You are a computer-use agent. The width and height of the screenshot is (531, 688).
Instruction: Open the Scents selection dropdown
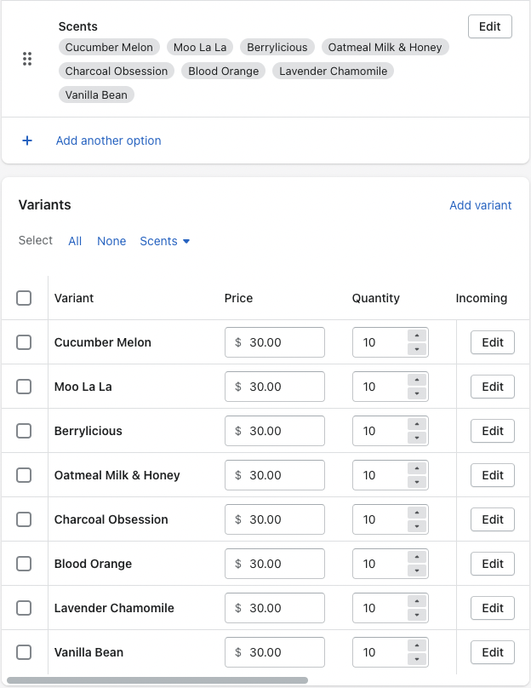coord(164,241)
